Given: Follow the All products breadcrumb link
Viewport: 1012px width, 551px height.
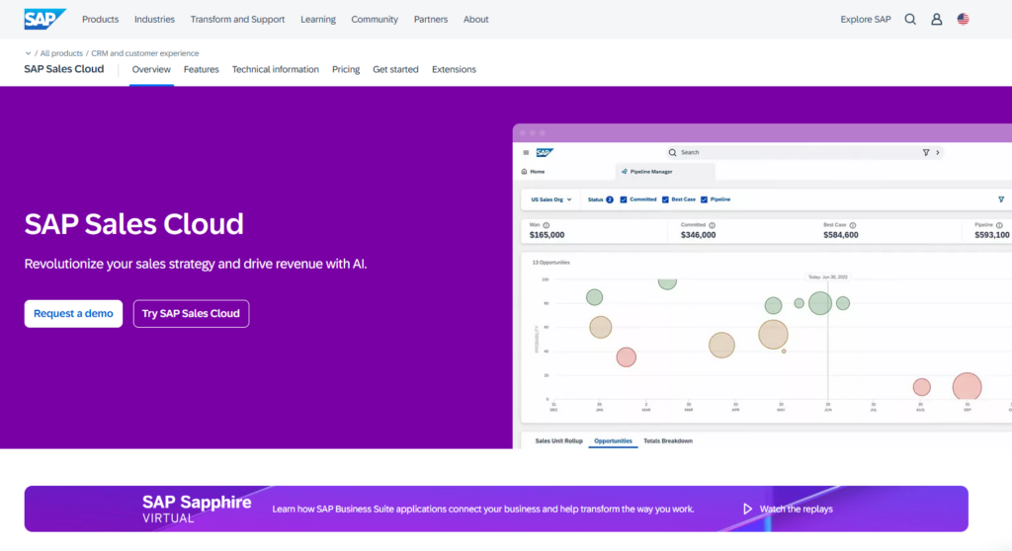Looking at the screenshot, I should (x=61, y=53).
